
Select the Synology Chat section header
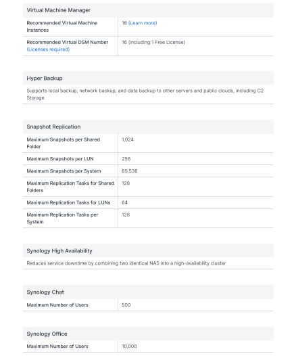[x=45, y=292]
